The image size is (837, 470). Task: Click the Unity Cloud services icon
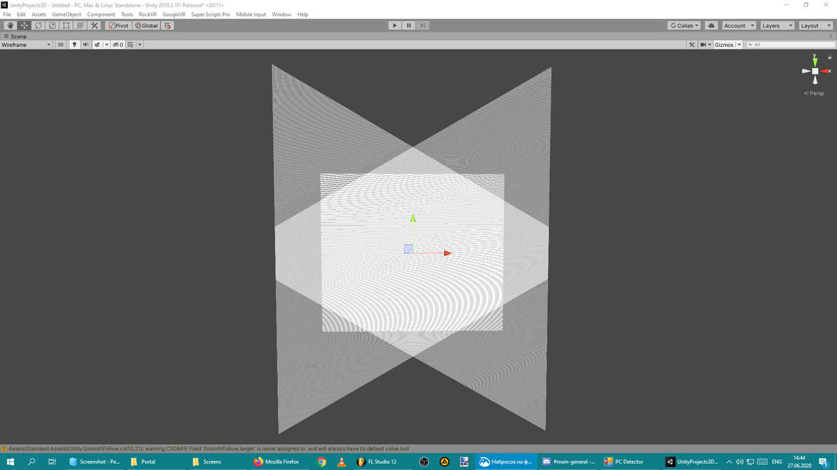[x=711, y=25]
